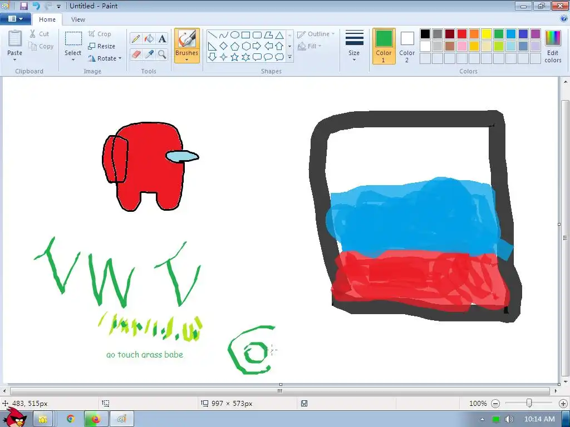This screenshot has height=427, width=570.
Task: Open the Rotate dropdown
Action: 105,58
